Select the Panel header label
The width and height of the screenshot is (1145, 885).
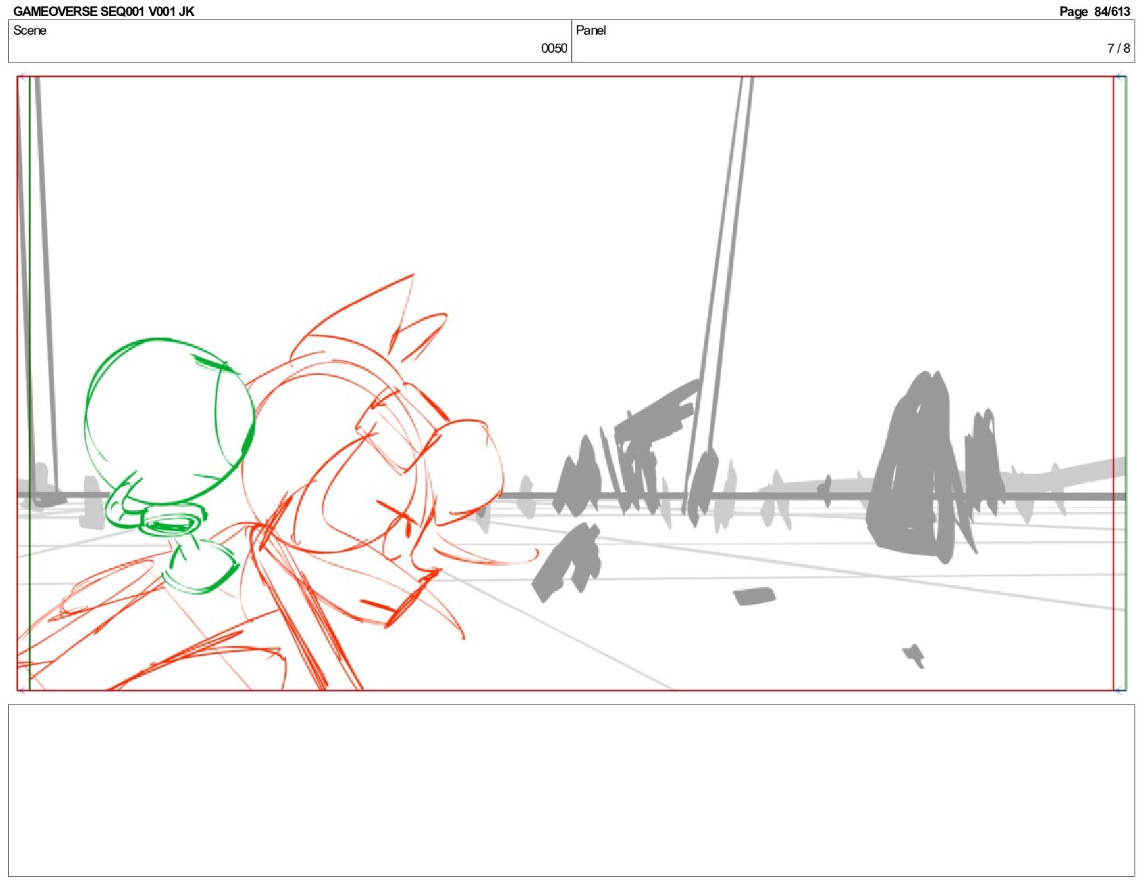tap(591, 31)
